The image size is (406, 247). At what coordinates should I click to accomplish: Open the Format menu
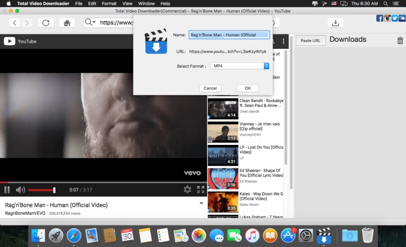[x=109, y=4]
